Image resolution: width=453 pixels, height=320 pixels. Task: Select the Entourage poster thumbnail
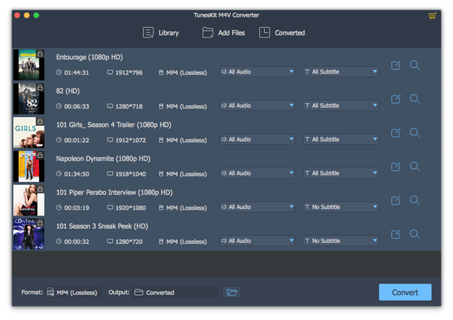click(29, 65)
